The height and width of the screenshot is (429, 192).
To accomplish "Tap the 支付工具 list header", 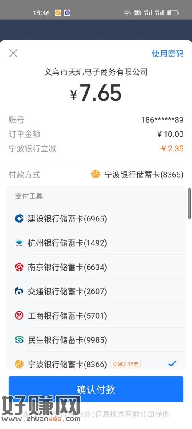I will click(29, 196).
